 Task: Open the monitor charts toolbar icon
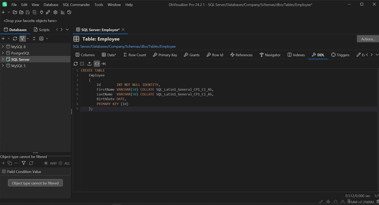(62, 12)
